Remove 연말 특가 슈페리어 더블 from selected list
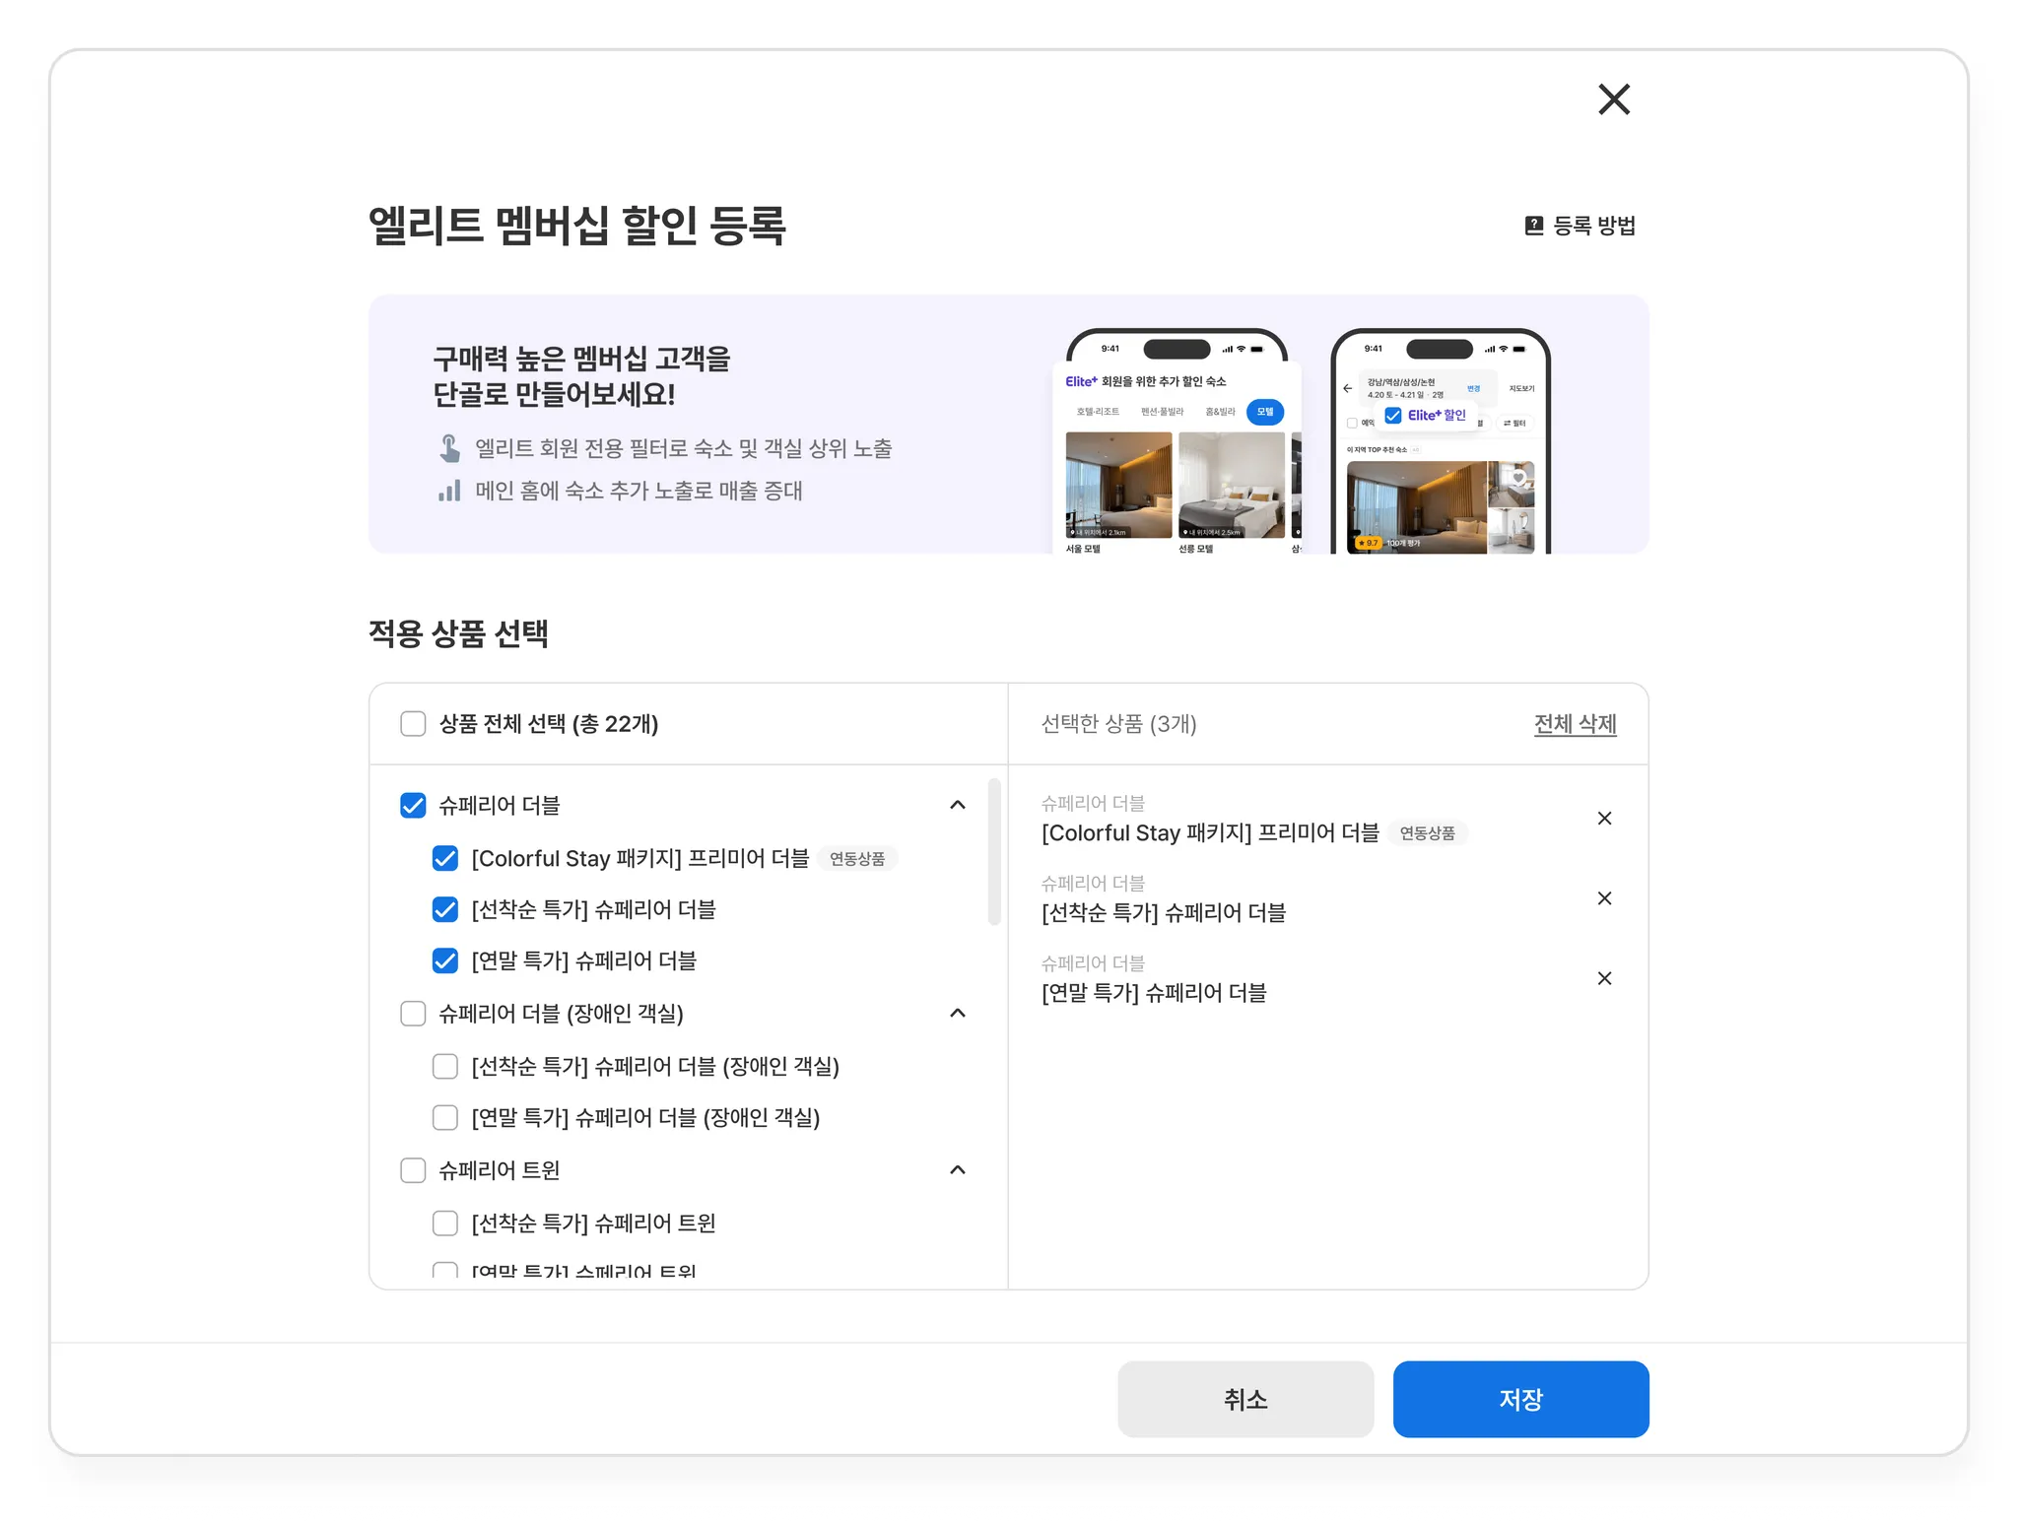The height and width of the screenshot is (1521, 2018). (1604, 978)
